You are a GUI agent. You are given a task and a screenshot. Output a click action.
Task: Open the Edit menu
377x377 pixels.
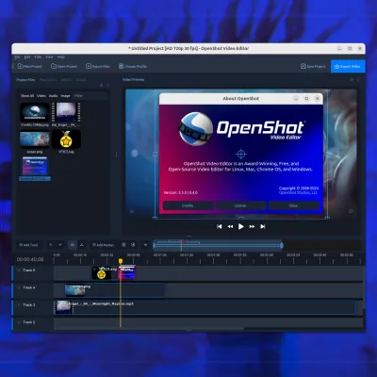coord(27,57)
